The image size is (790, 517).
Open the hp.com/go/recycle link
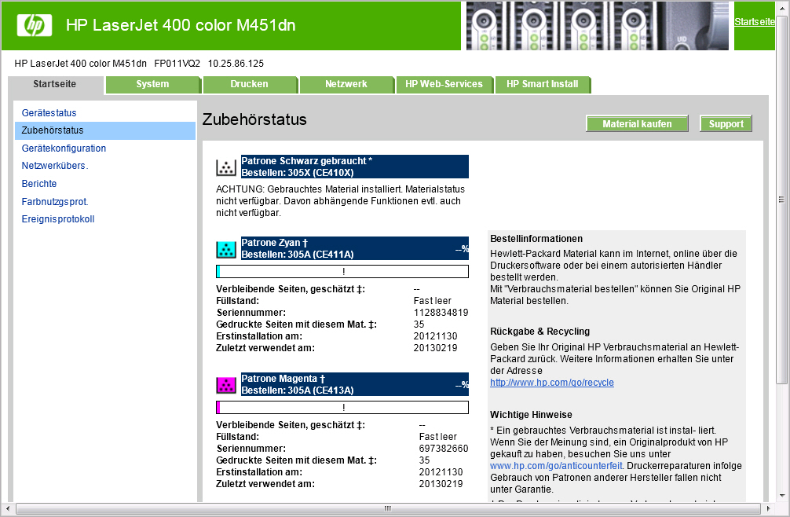(552, 383)
